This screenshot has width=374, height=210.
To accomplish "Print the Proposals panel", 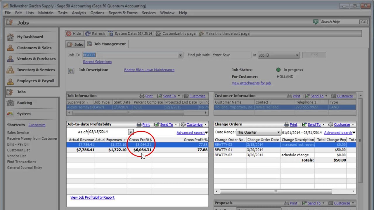I will [291, 203].
